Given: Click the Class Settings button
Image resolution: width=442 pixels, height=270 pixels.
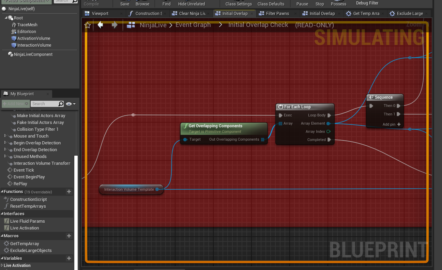Looking at the screenshot, I should [239, 4].
